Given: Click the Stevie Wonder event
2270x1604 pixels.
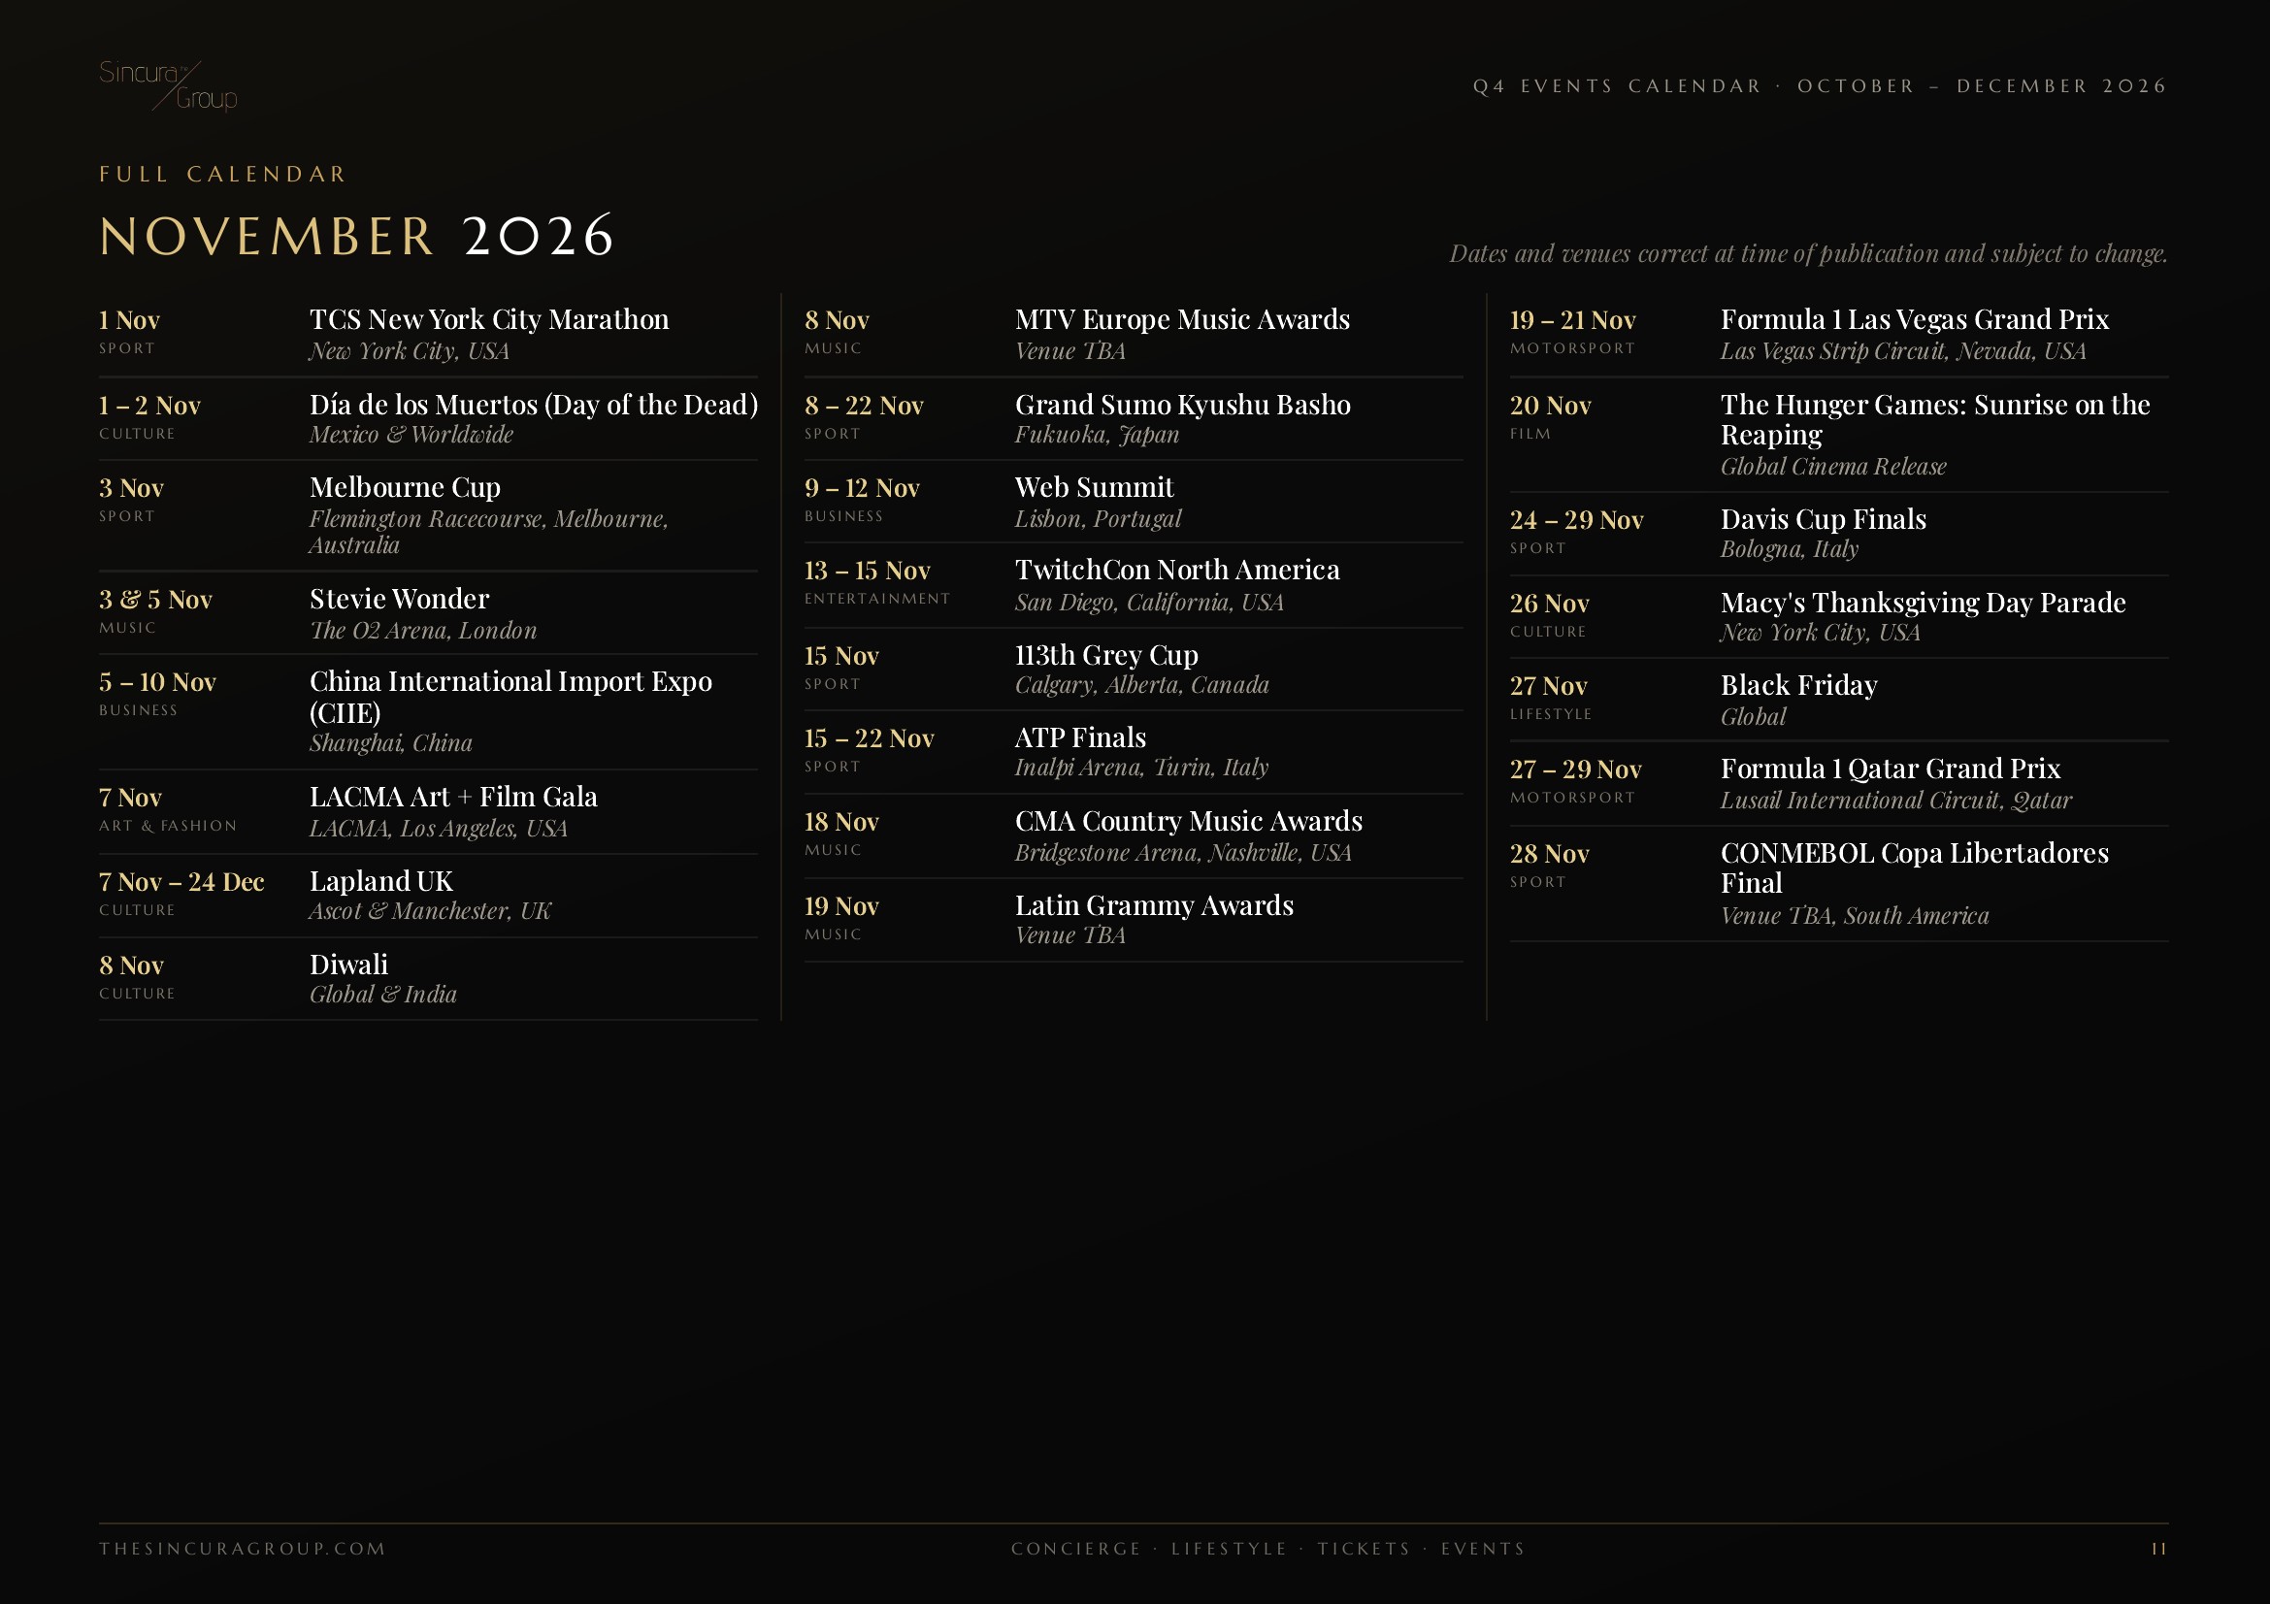Looking at the screenshot, I should [399, 599].
